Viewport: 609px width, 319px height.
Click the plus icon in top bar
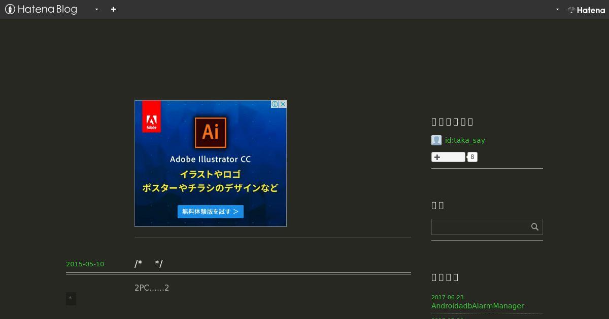[114, 9]
